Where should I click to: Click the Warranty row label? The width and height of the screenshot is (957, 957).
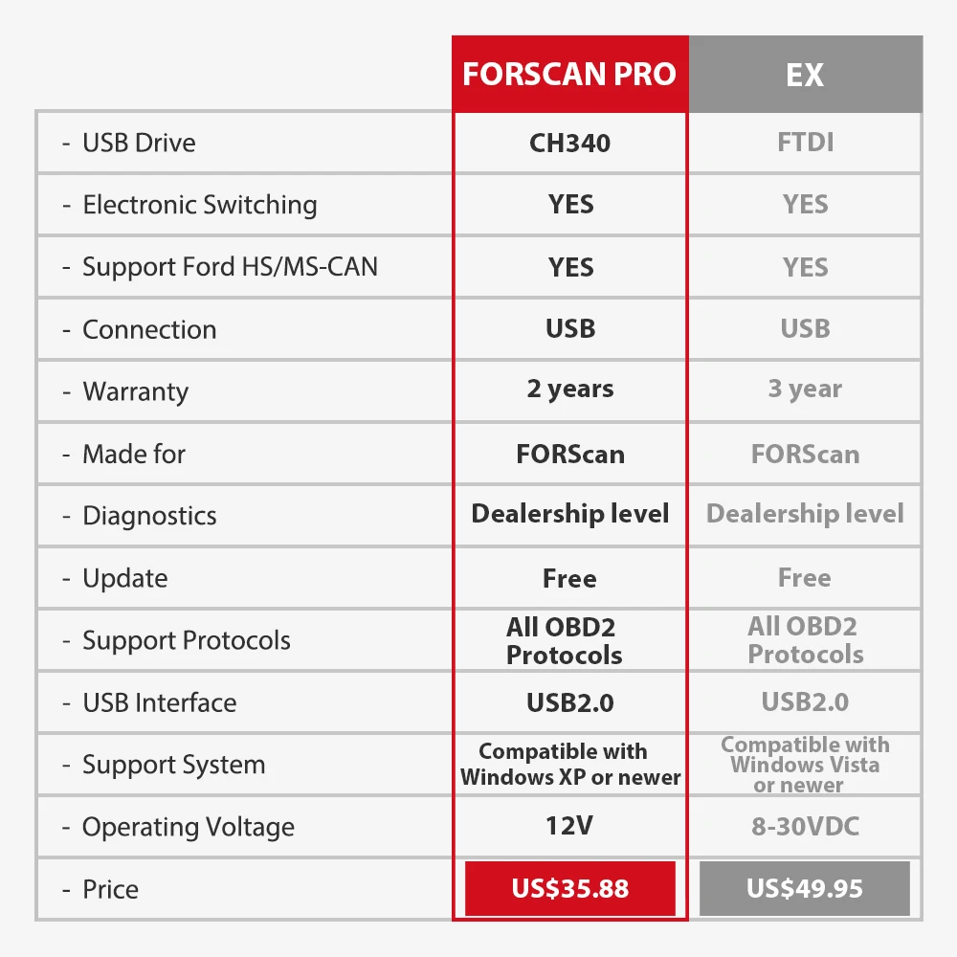point(135,391)
